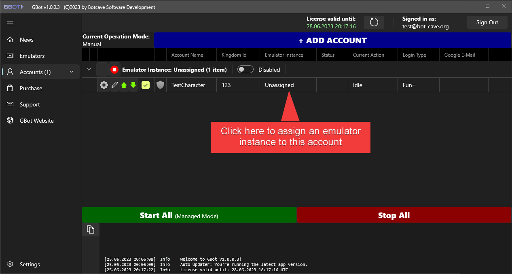
Task: Edit TestCharacter using the pencil icon
Action: coord(114,85)
